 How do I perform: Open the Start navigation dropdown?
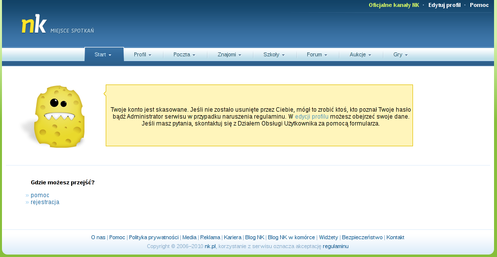coord(103,54)
